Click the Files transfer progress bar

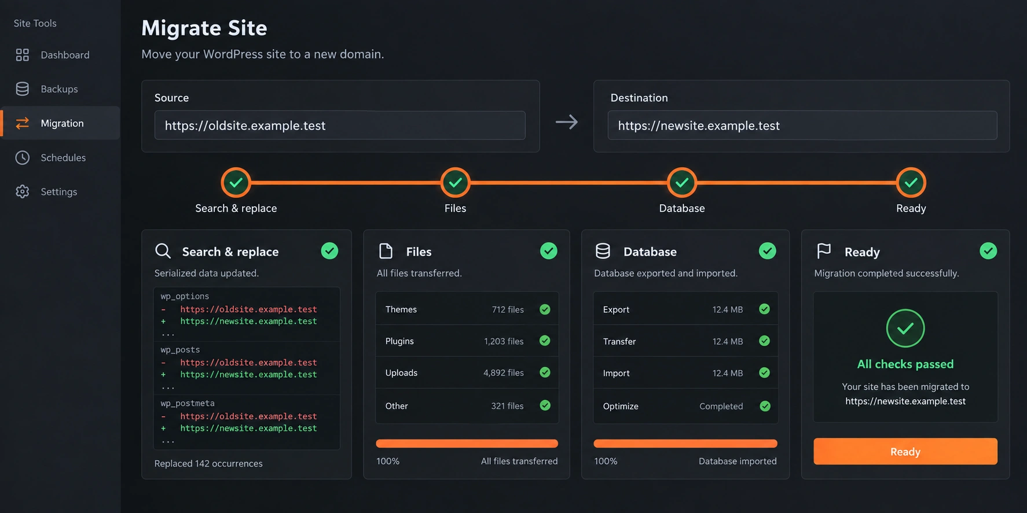(x=467, y=444)
